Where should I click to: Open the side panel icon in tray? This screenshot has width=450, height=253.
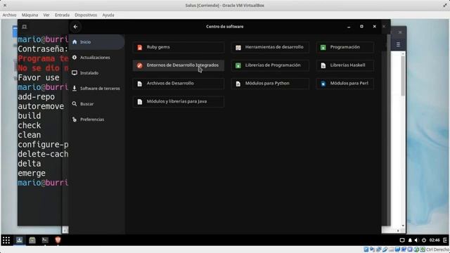(x=445, y=240)
